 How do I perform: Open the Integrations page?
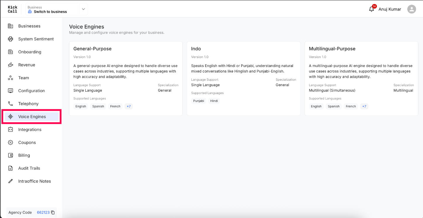(32, 129)
